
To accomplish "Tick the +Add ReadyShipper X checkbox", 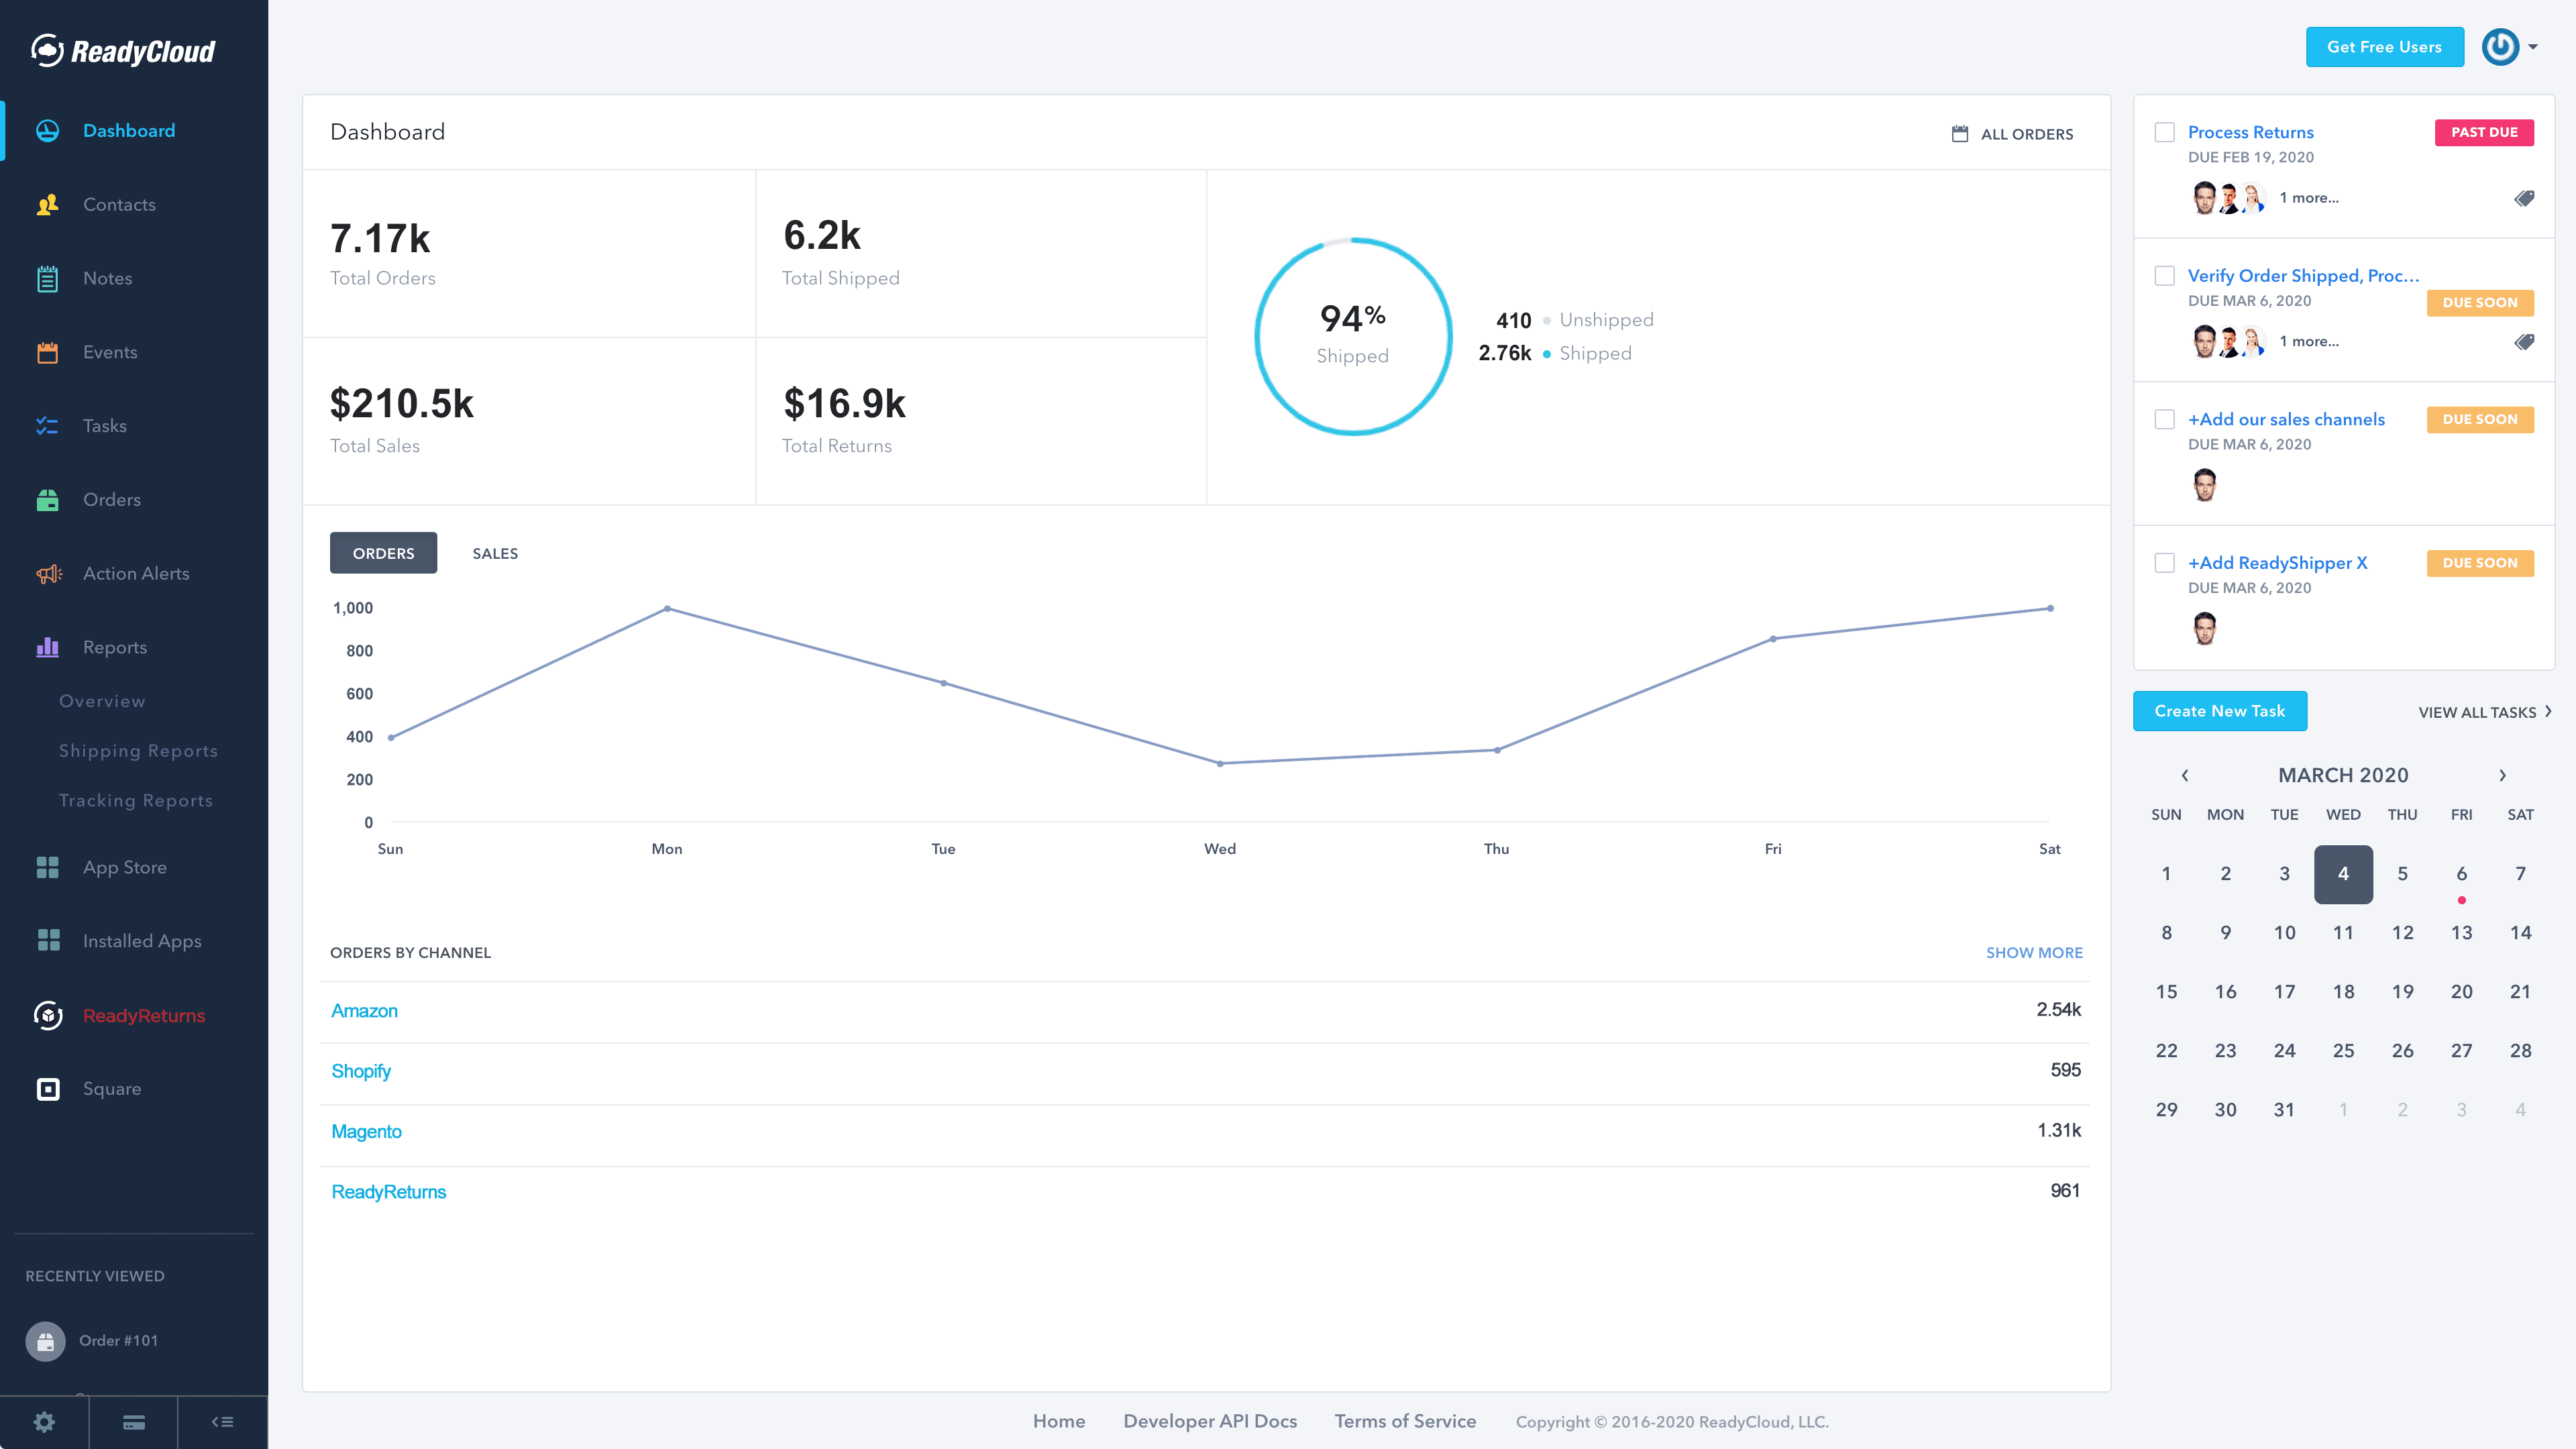I will [x=2164, y=563].
